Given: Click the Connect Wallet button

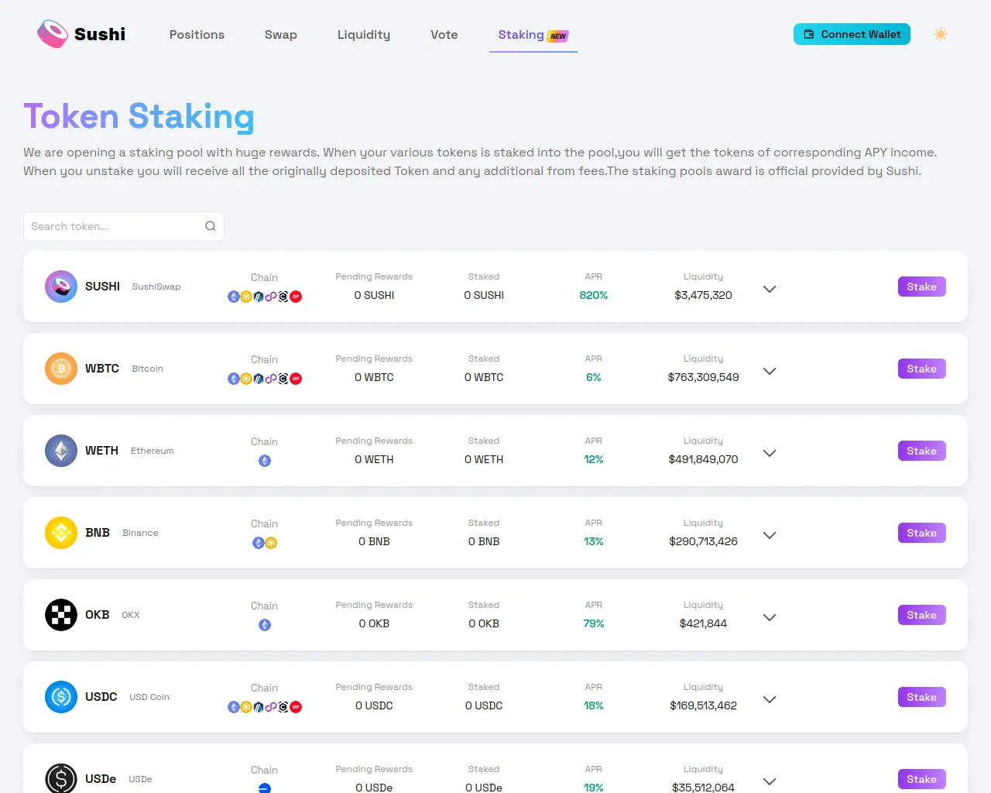Looking at the screenshot, I should point(852,34).
